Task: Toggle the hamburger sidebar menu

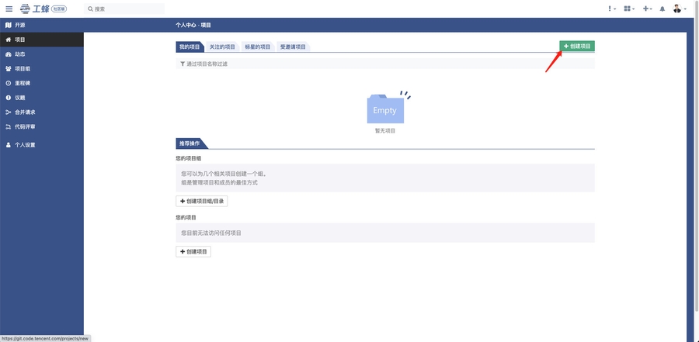Action: tap(9, 9)
